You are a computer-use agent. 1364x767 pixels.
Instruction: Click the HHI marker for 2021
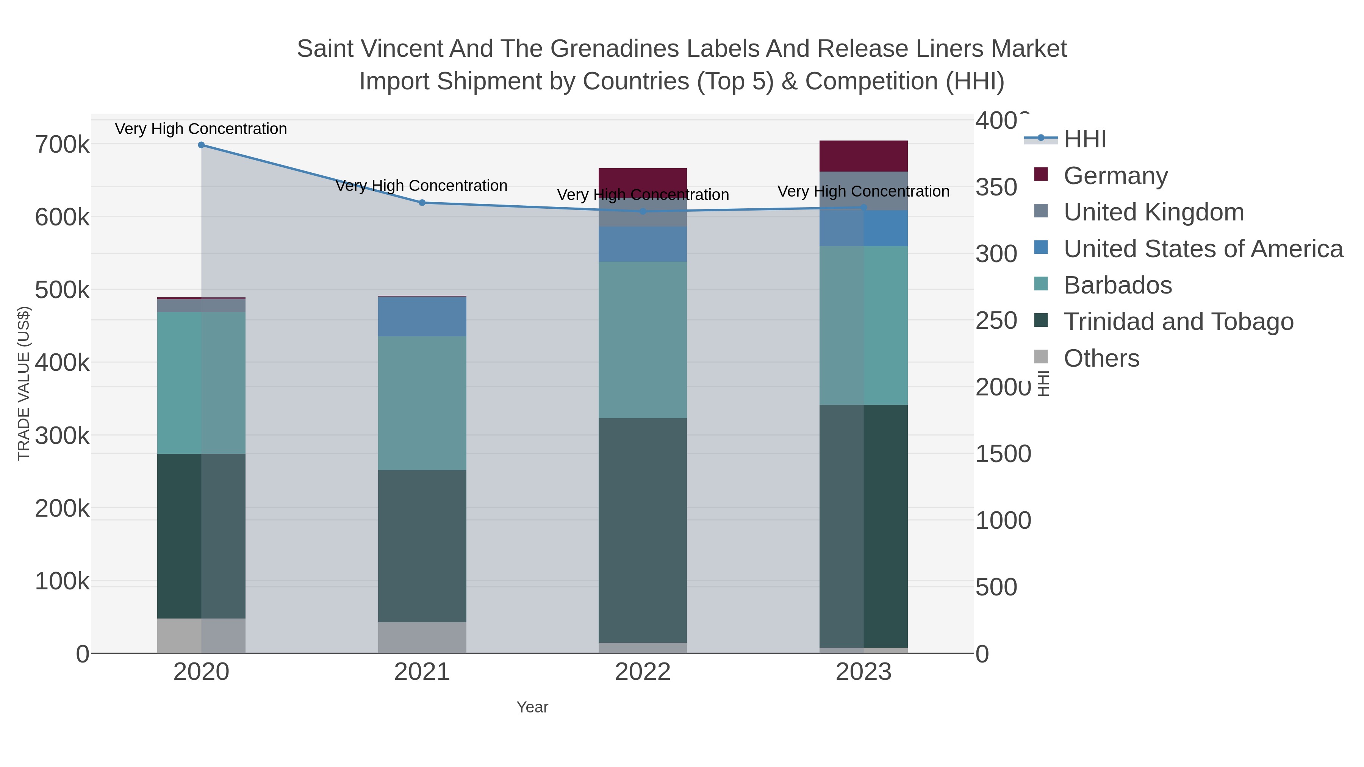pyautogui.click(x=422, y=203)
